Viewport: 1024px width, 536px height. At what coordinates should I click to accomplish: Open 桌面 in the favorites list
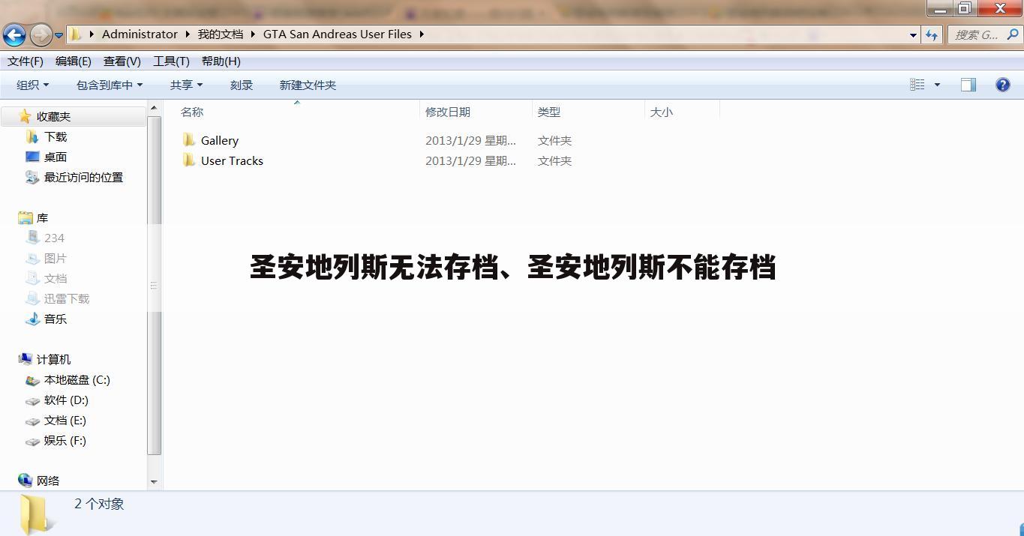[x=56, y=157]
